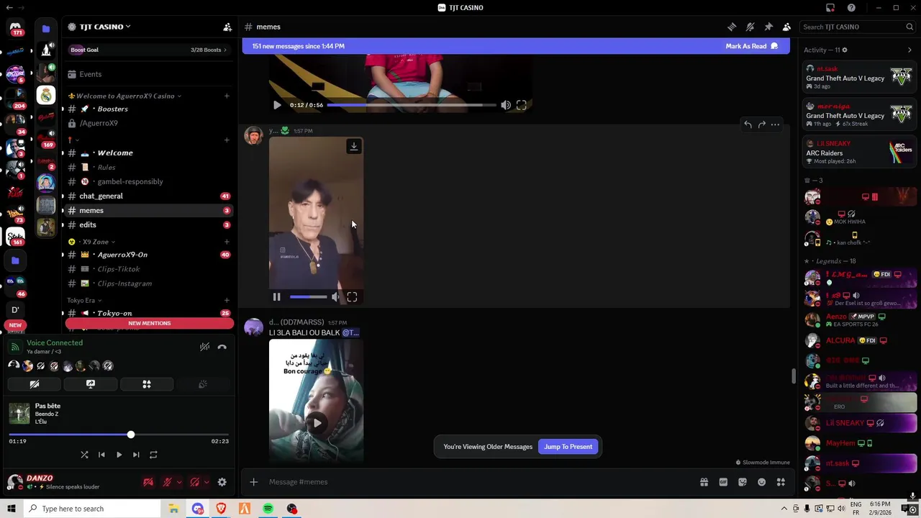
Task: Disconnect from voice with the hang-up icon
Action: [222, 347]
